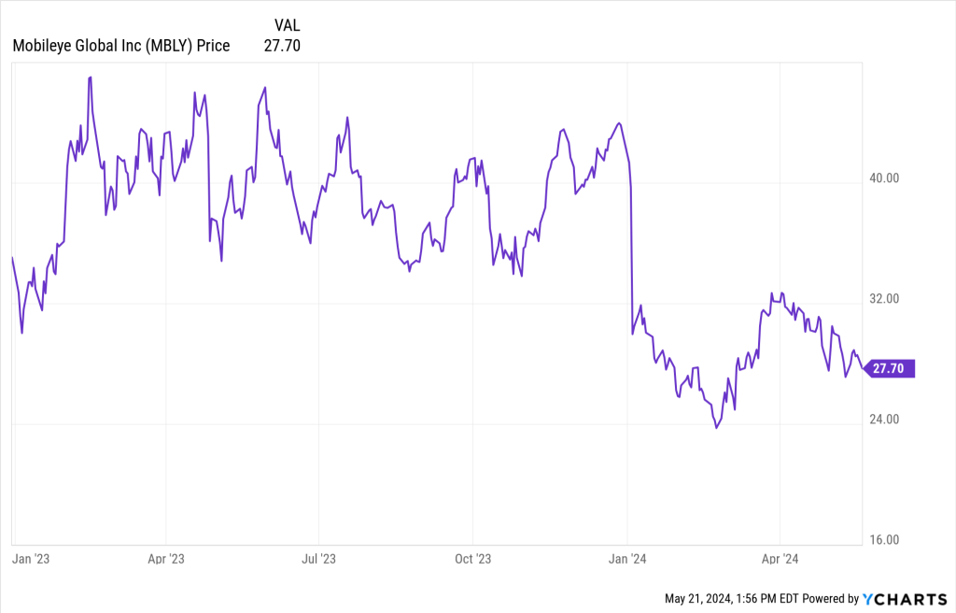Select the VAL column header
Image resolution: width=956 pixels, height=613 pixels.
pyautogui.click(x=288, y=25)
